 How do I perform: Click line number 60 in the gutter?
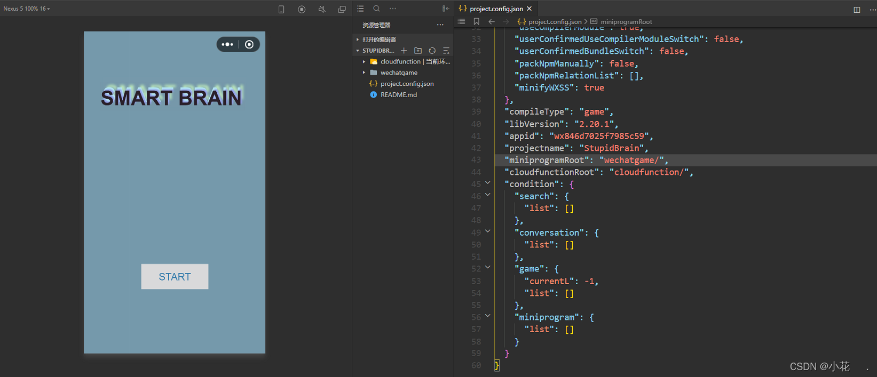coord(476,365)
